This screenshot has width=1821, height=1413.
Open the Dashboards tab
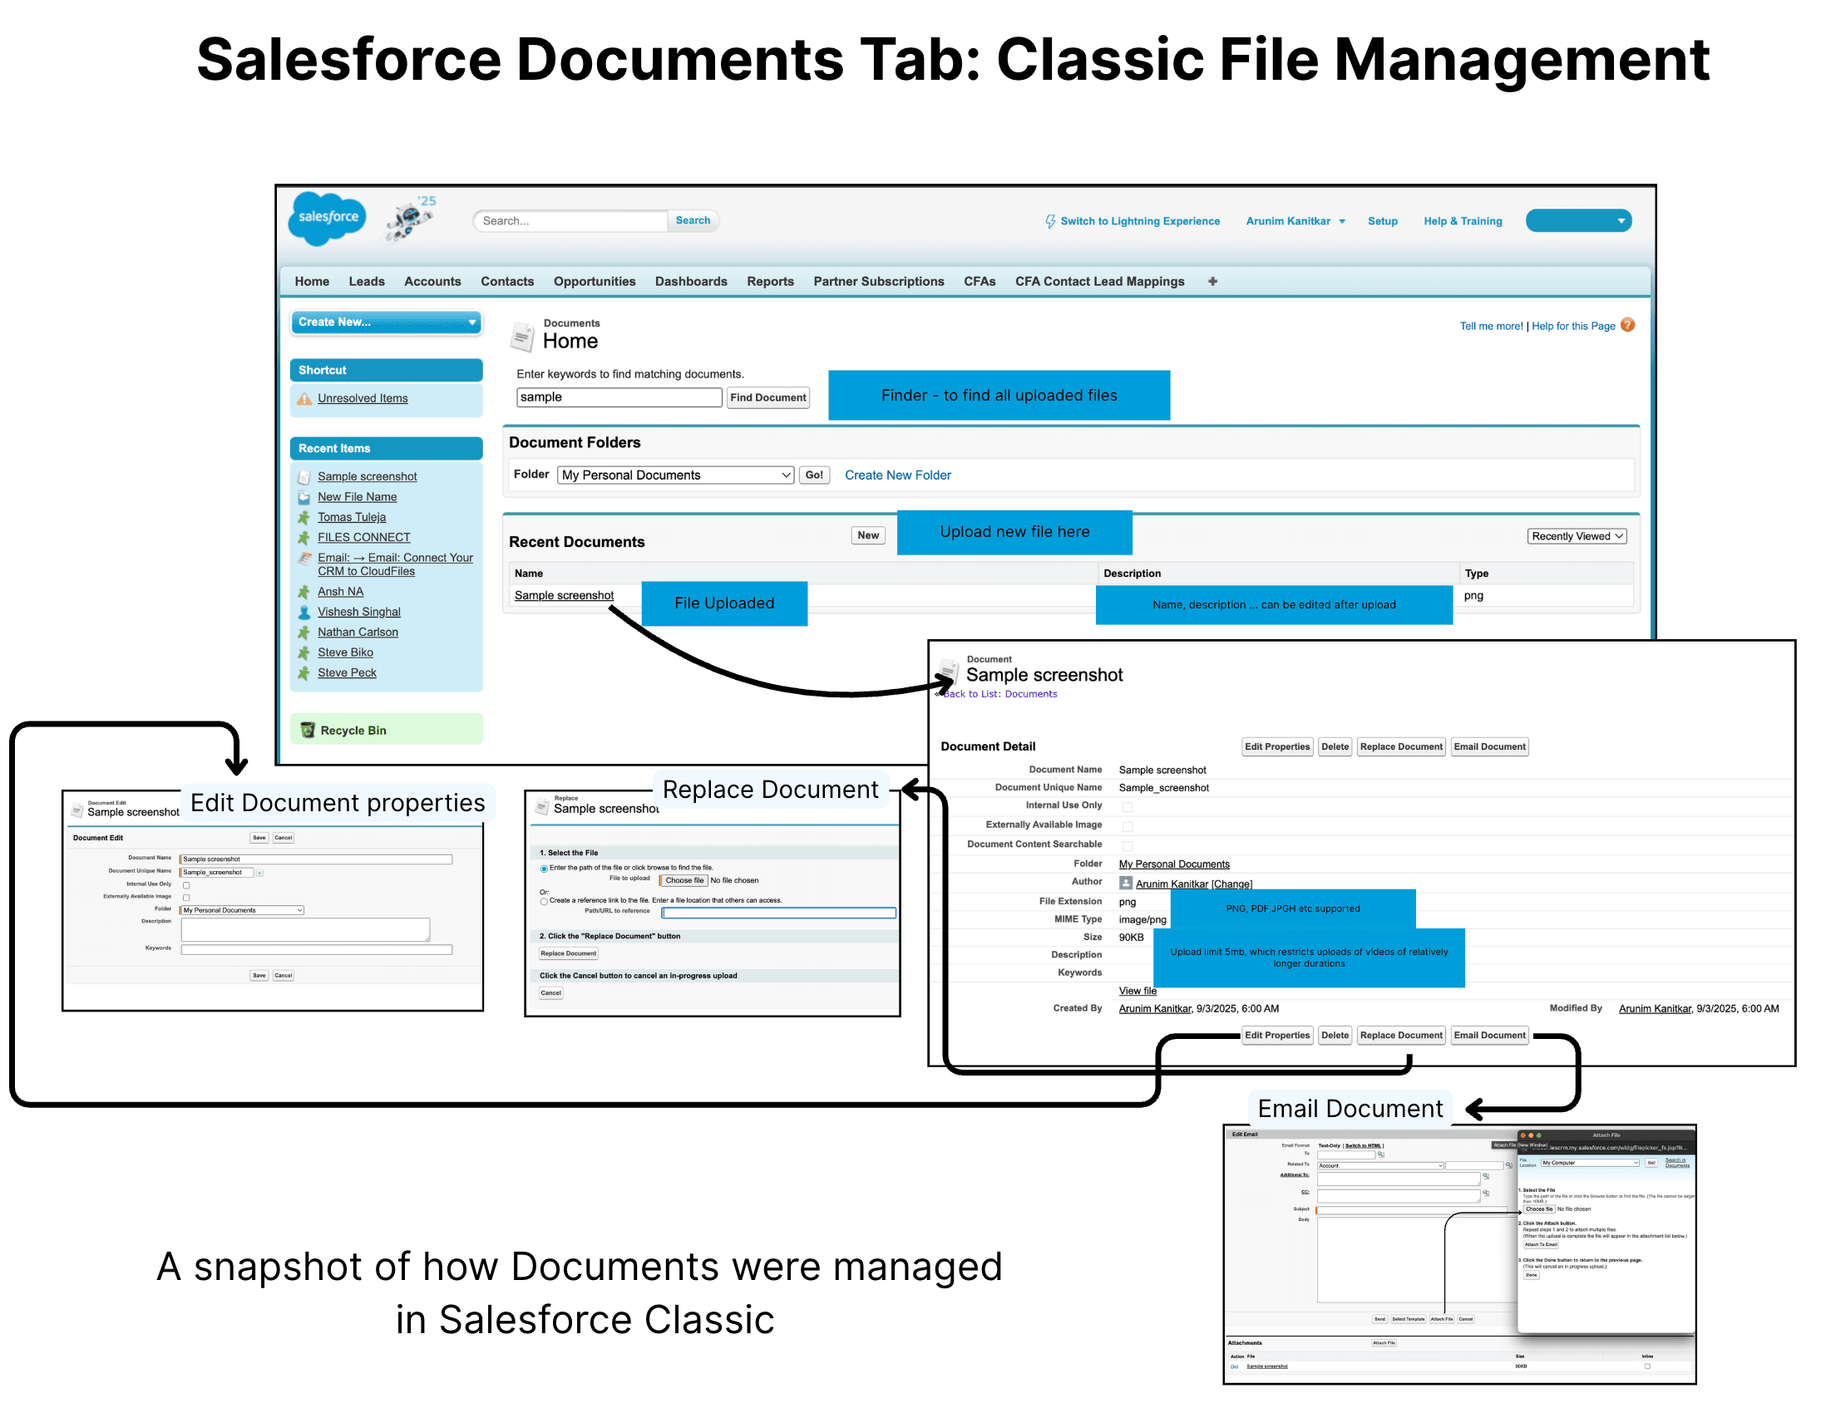[x=691, y=282]
